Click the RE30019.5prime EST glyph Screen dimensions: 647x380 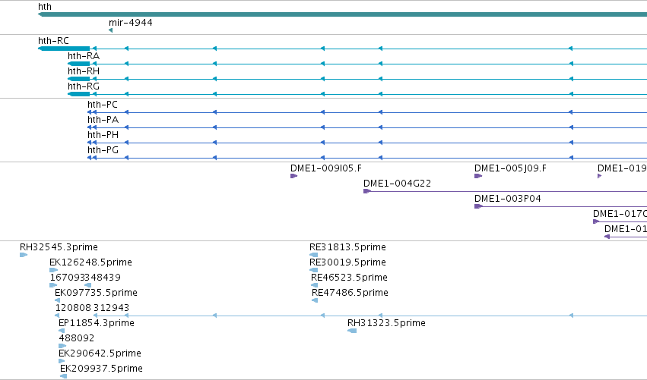coord(313,271)
